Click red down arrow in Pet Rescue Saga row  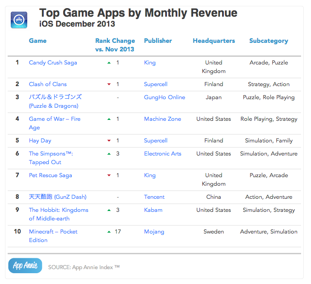pos(109,175)
